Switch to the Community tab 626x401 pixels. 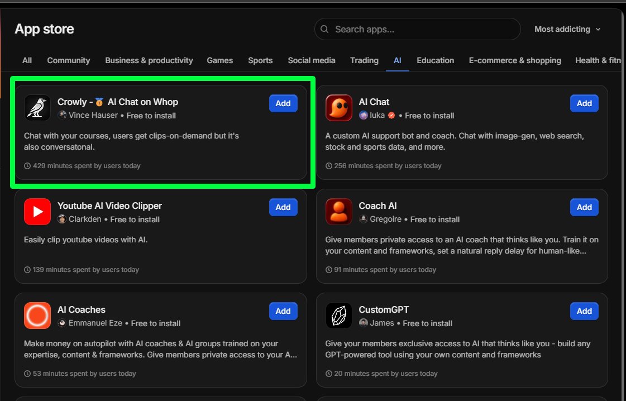[x=69, y=60]
